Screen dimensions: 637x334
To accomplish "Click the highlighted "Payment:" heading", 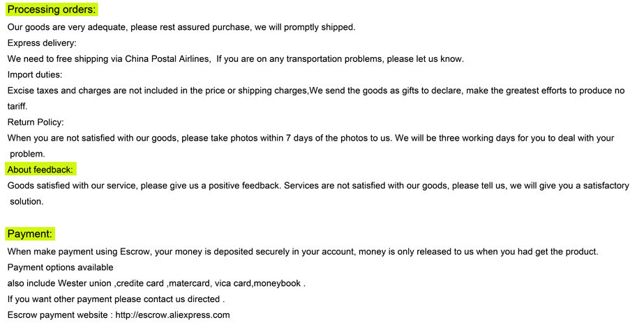I will point(30,234).
